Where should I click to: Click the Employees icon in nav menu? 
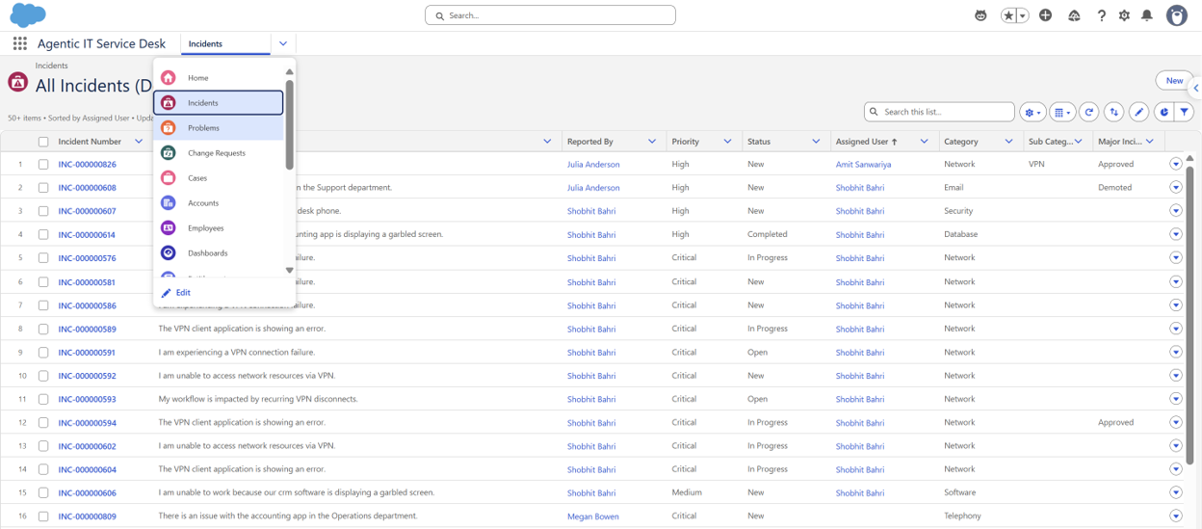pyautogui.click(x=169, y=228)
